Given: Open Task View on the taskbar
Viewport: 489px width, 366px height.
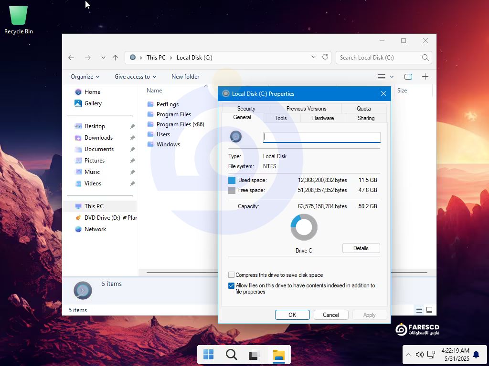Looking at the screenshot, I should (254, 355).
